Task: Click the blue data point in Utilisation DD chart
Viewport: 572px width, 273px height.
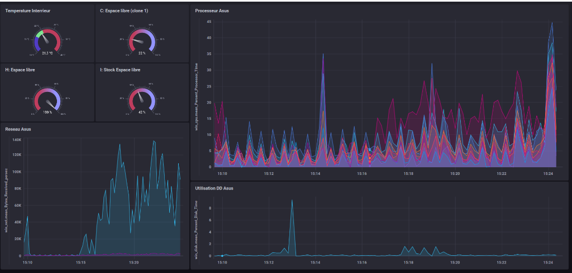Action: (222, 256)
